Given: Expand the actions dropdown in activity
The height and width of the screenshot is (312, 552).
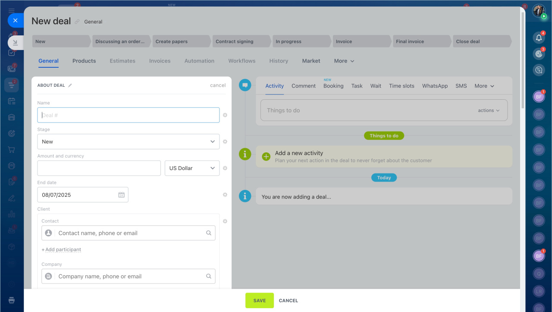Looking at the screenshot, I should [x=489, y=110].
